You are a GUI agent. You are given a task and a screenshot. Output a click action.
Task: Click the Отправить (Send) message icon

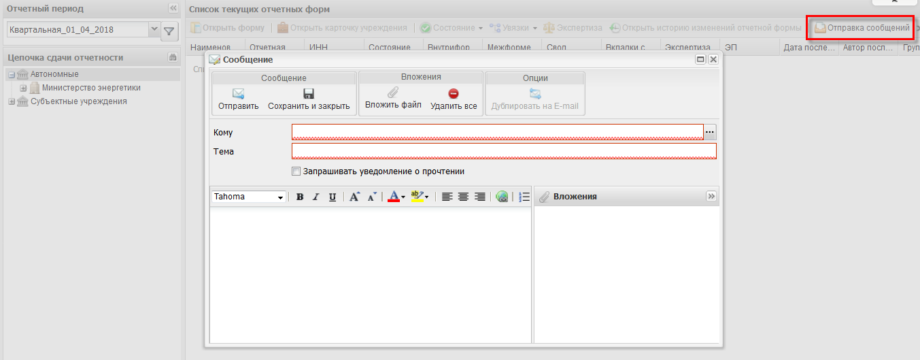(238, 94)
